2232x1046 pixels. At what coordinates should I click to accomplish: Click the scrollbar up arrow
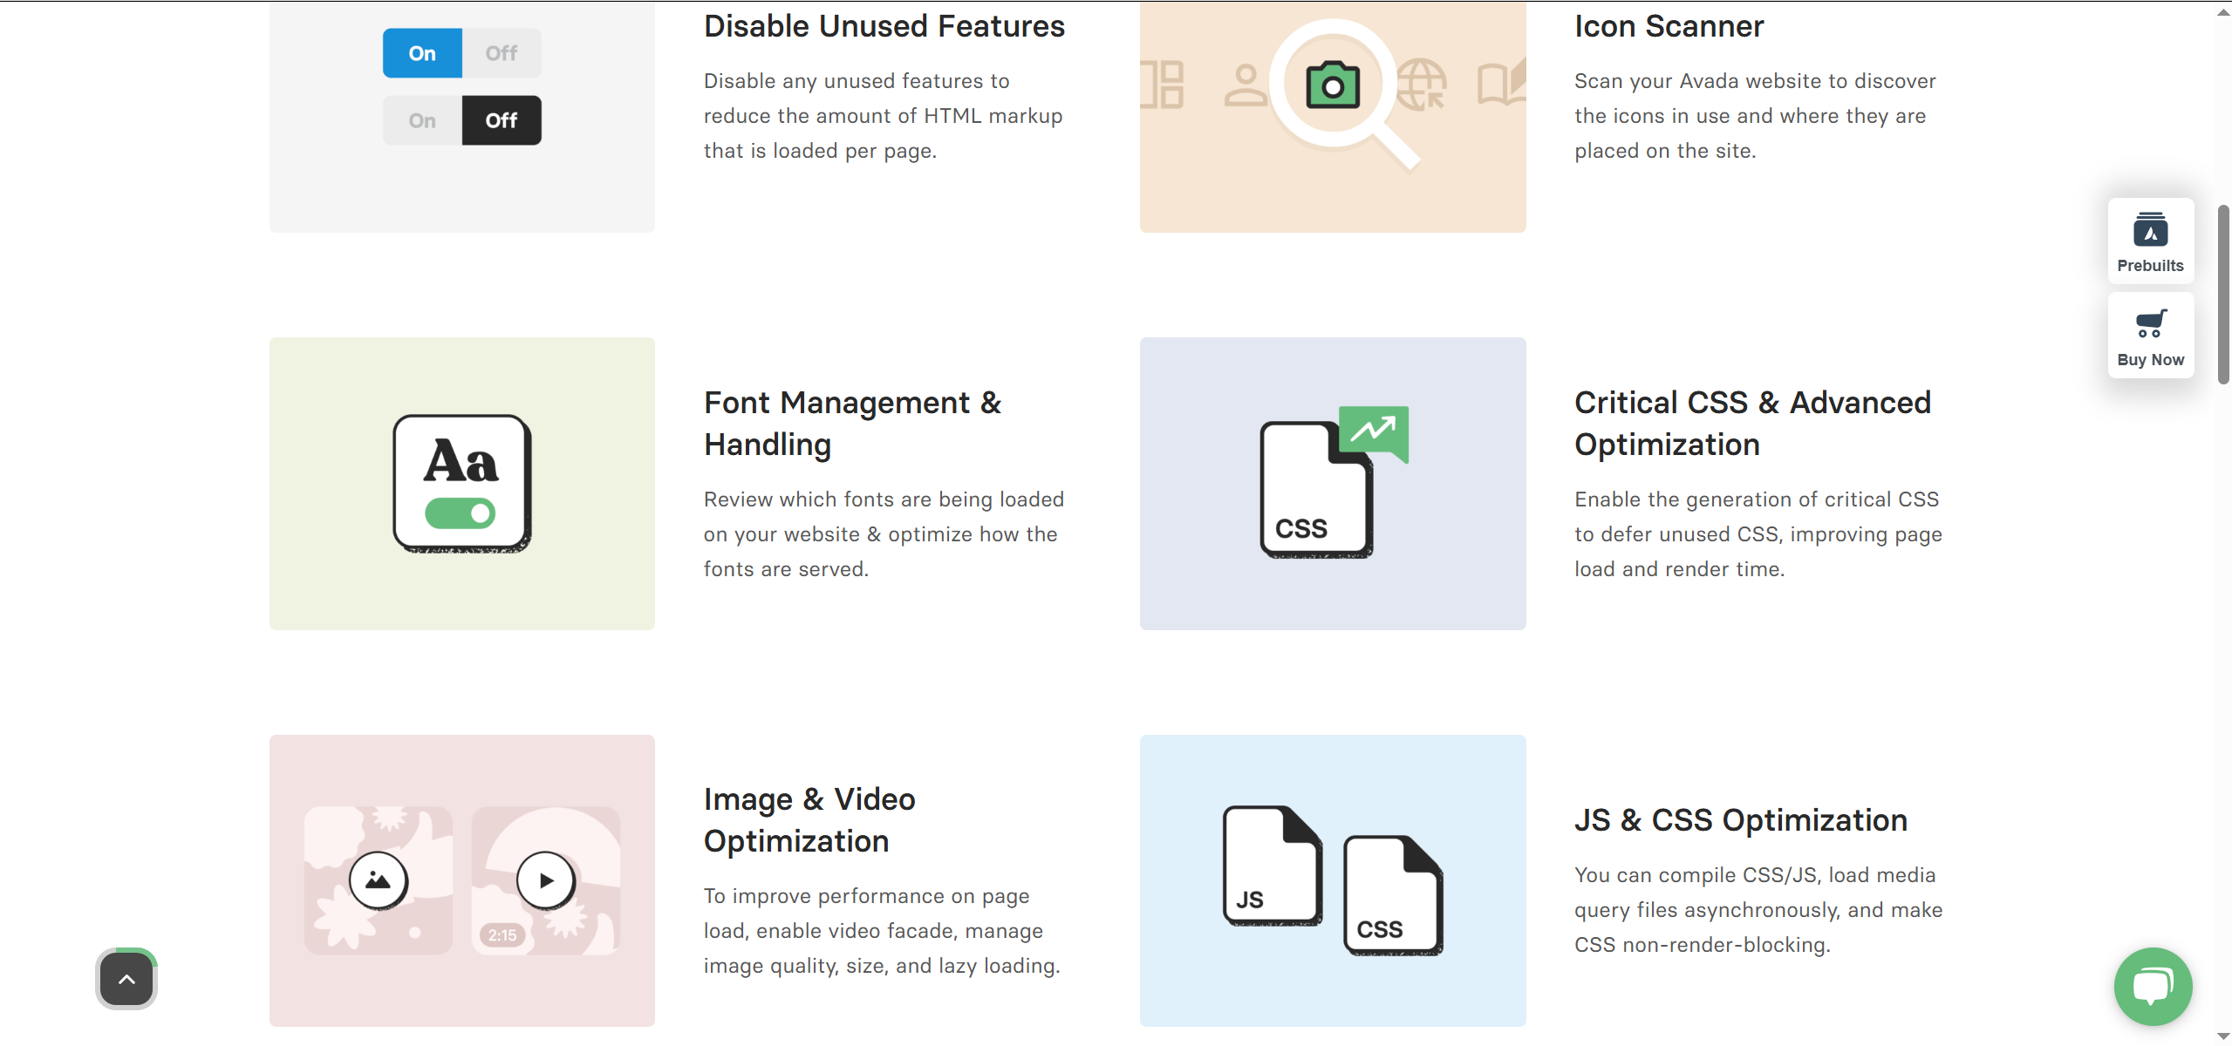2222,12
